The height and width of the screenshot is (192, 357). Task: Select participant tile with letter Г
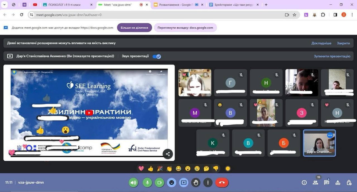click(230, 83)
